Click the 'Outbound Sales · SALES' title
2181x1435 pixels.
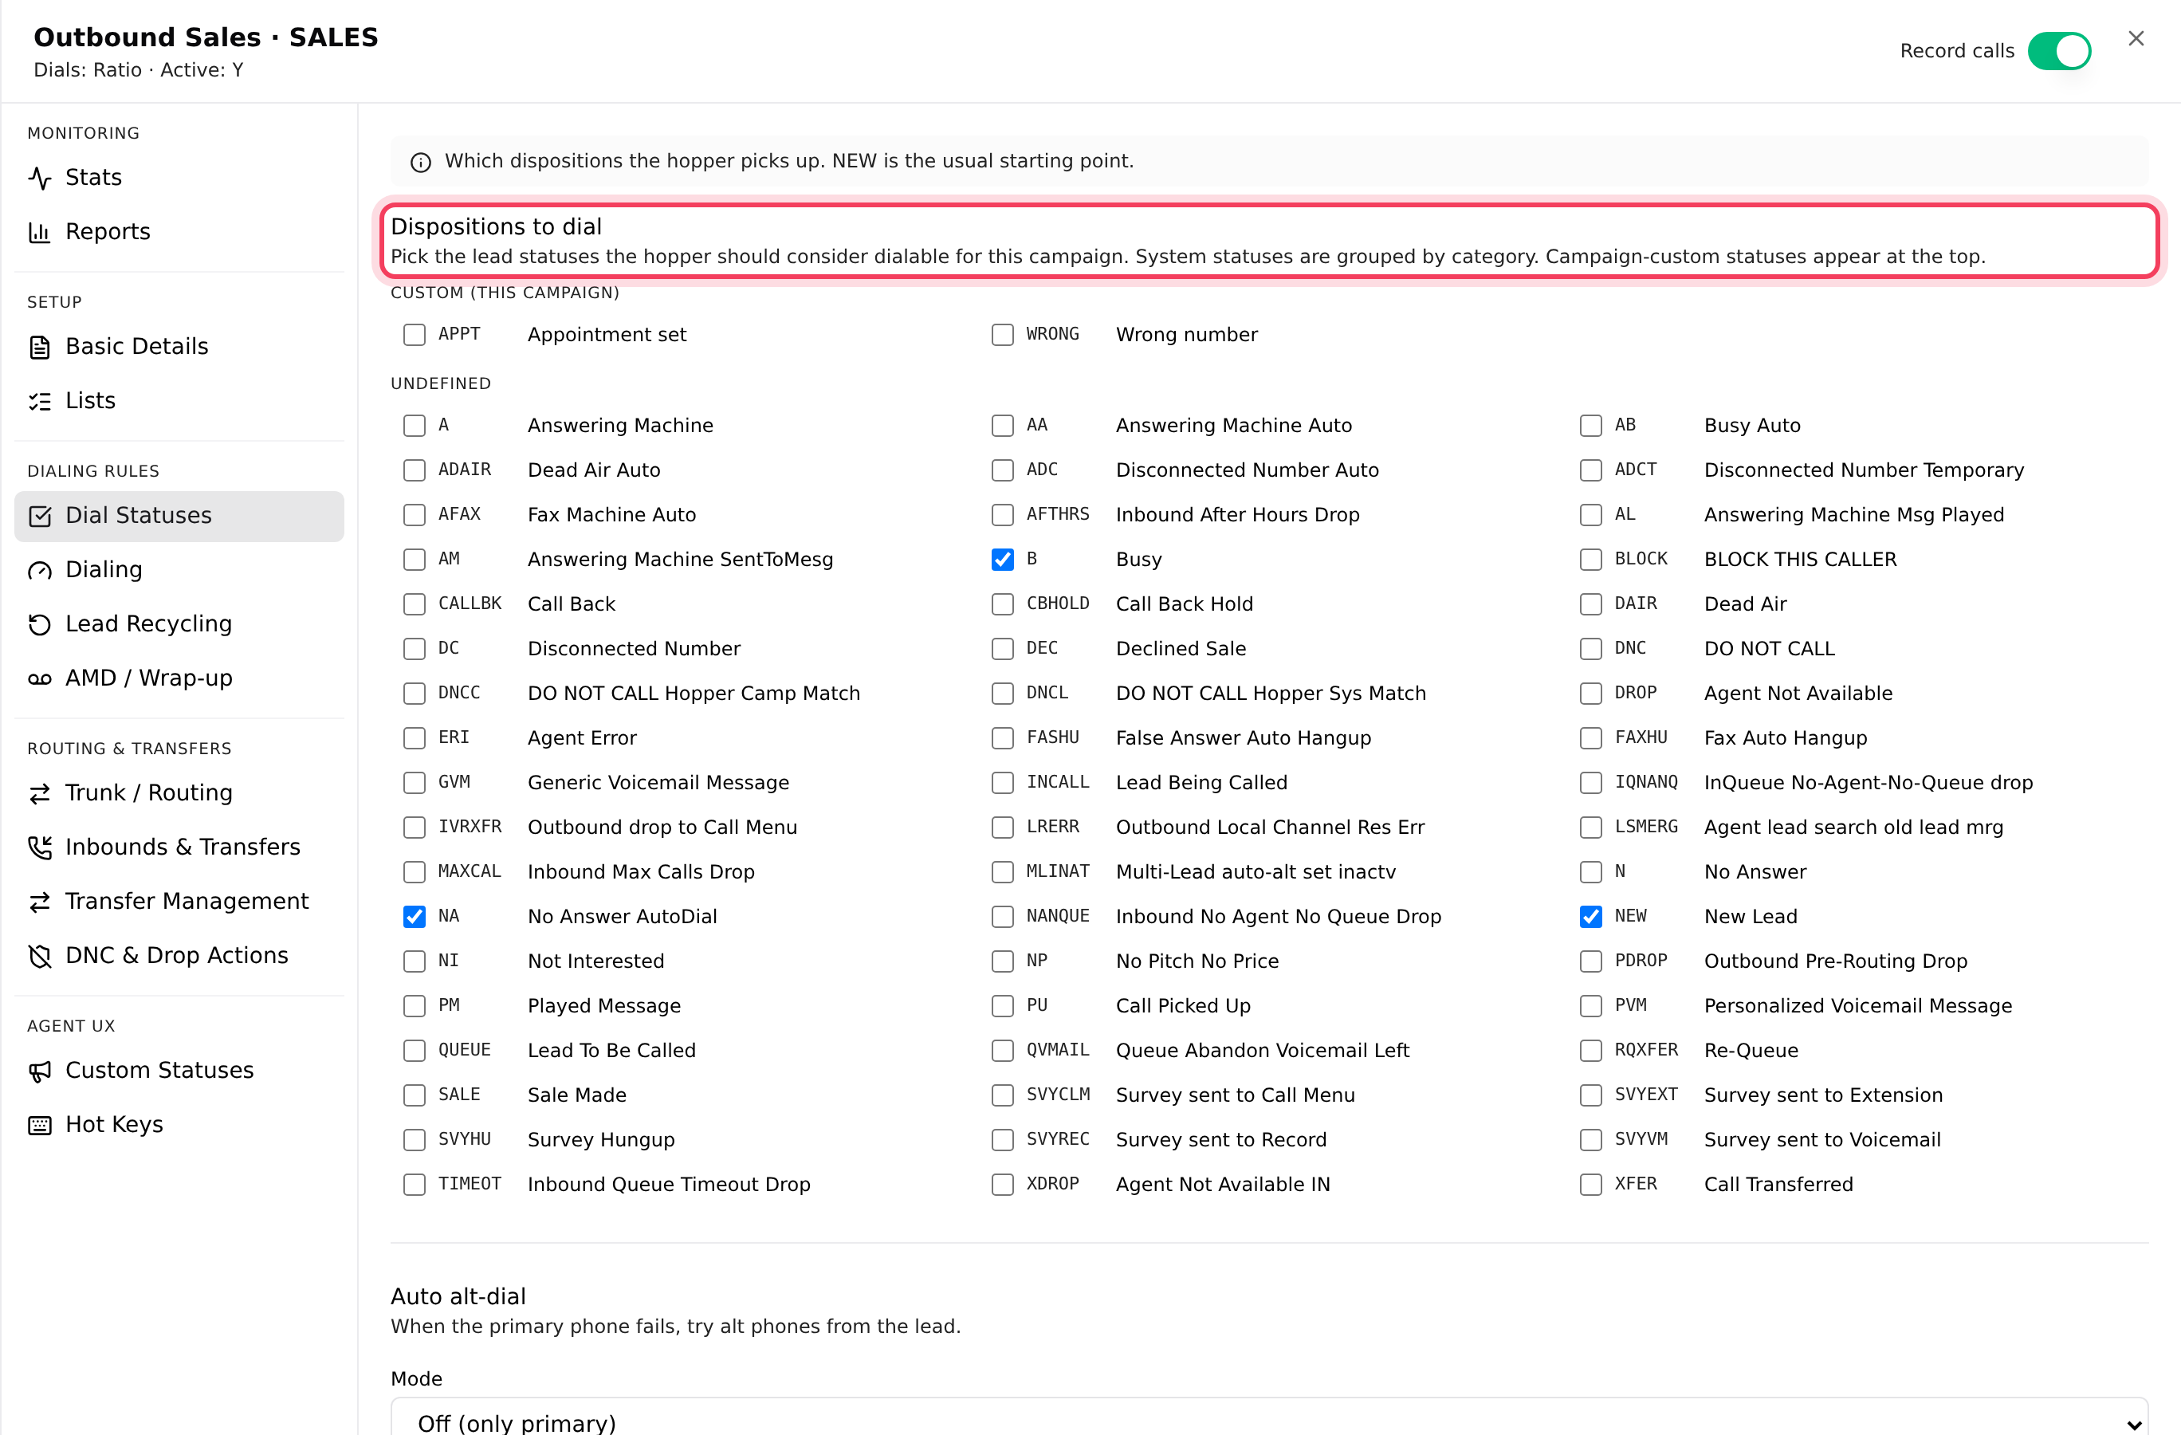pos(206,37)
